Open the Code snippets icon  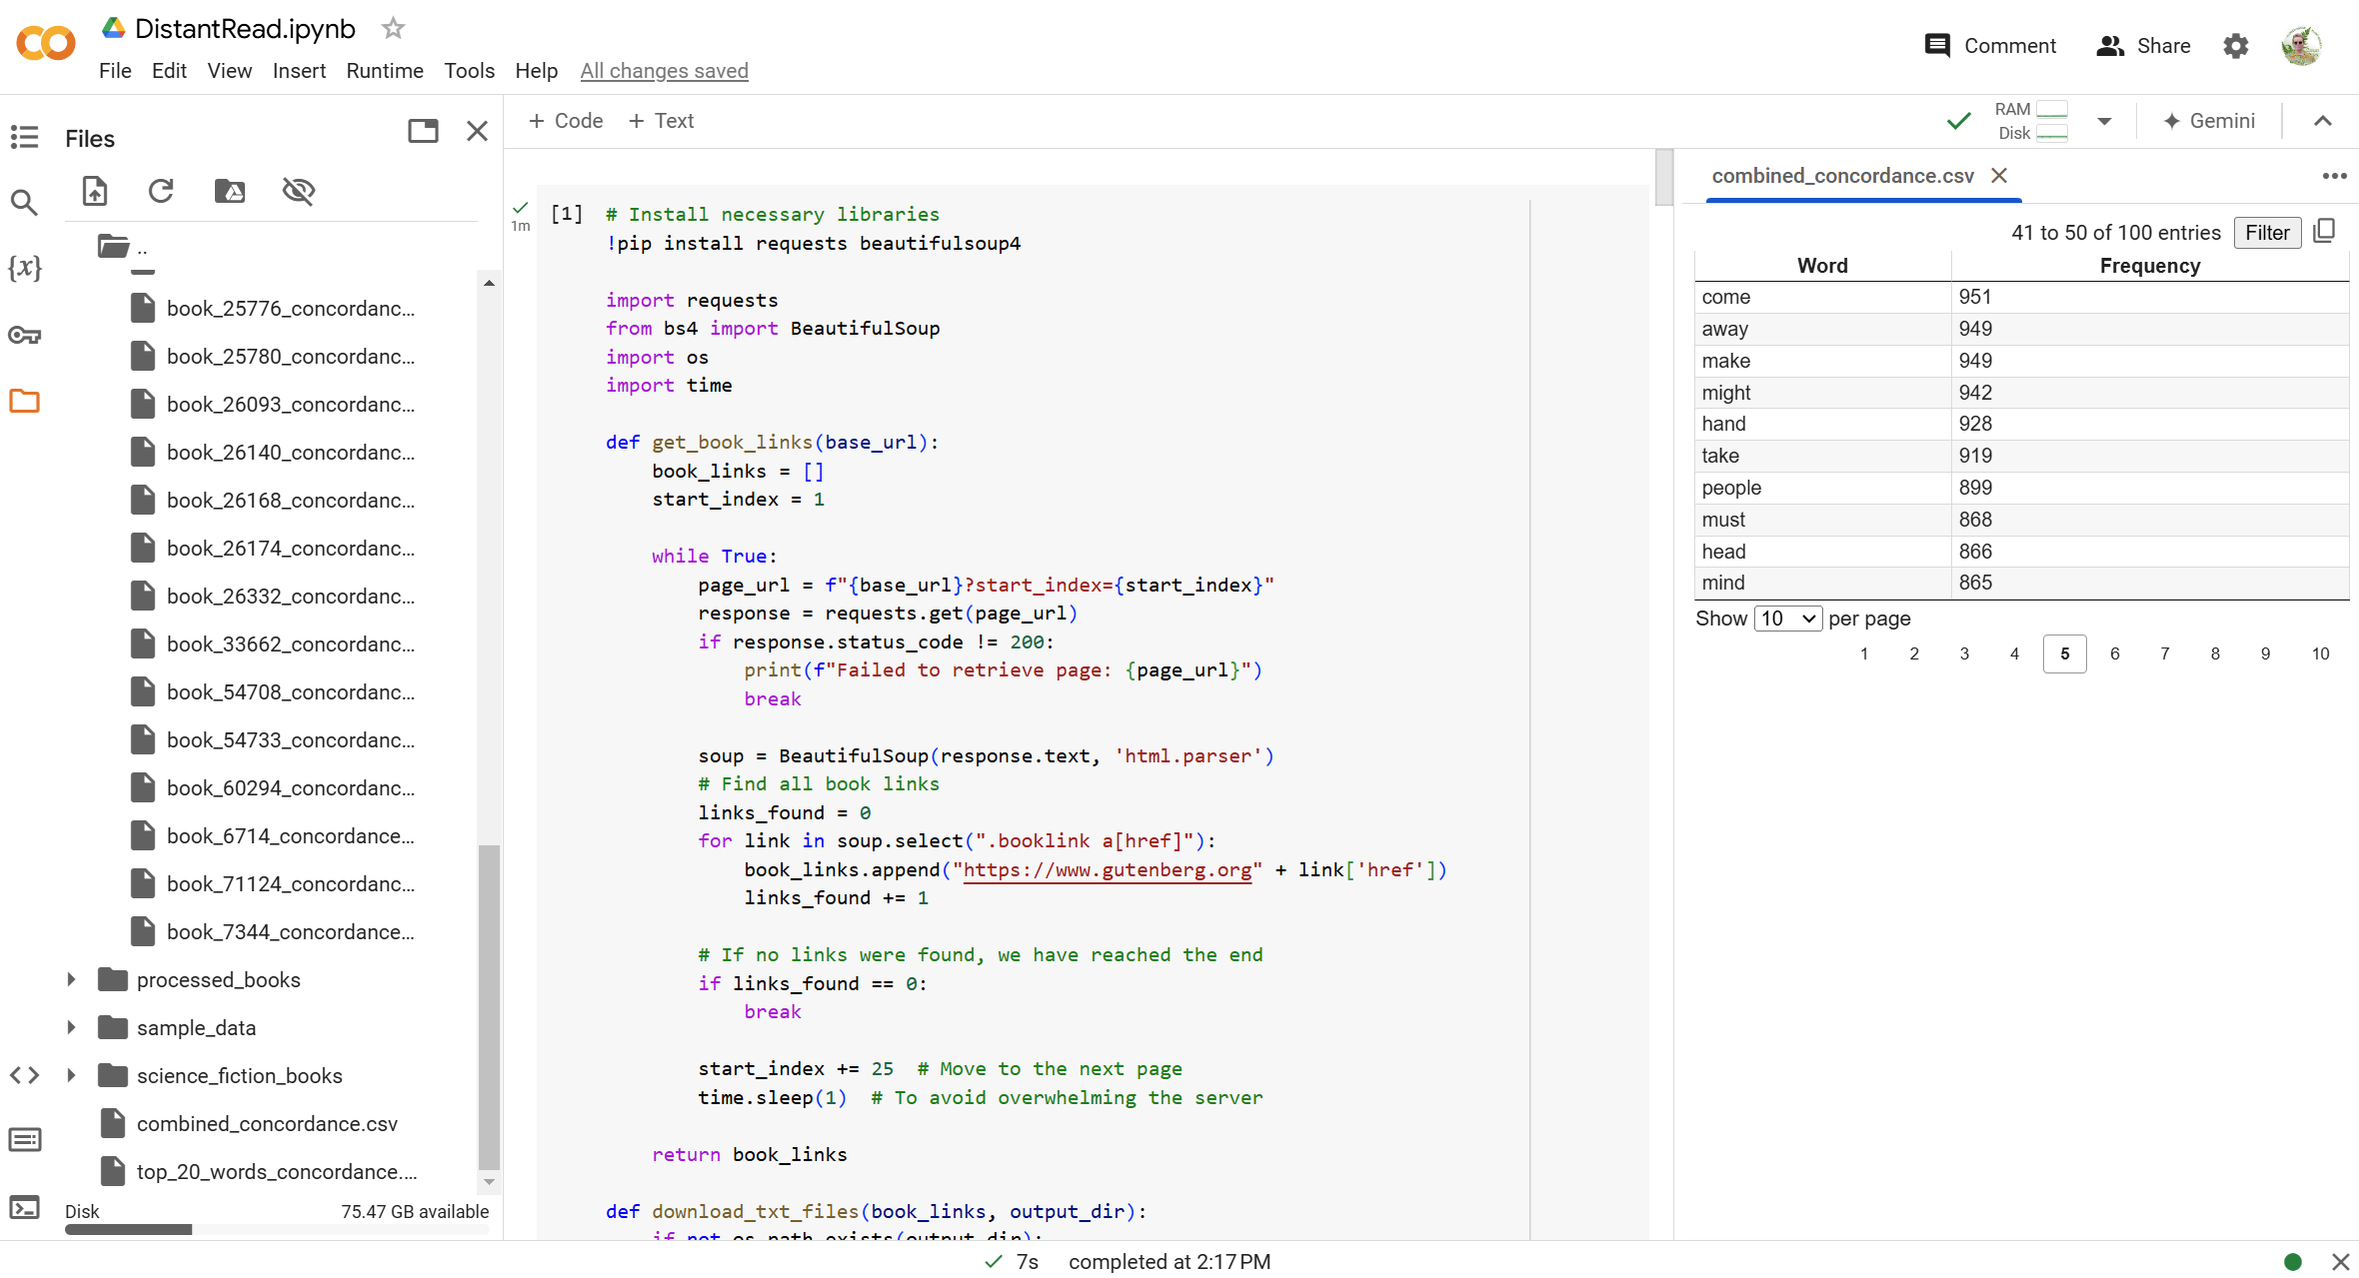[x=24, y=1075]
